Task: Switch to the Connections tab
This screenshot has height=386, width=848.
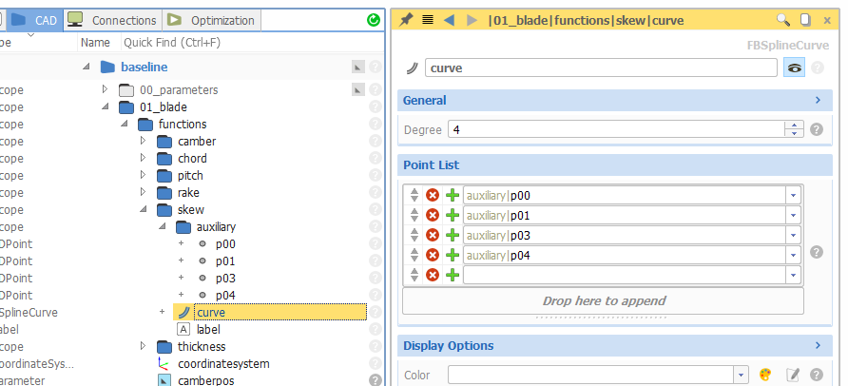Action: coord(113,20)
